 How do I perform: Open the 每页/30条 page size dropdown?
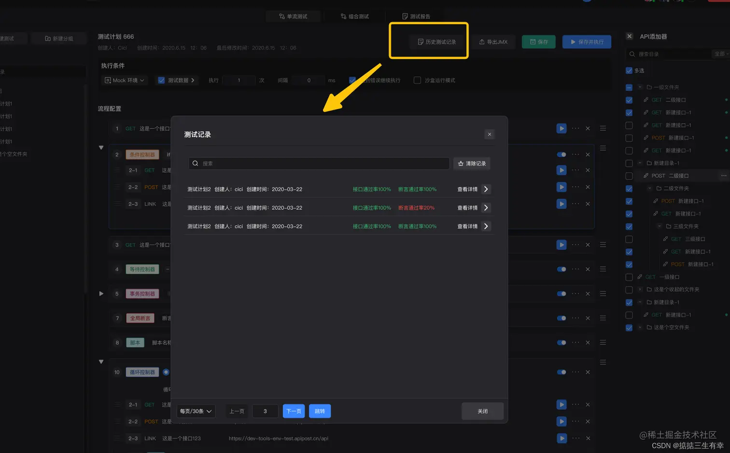196,411
